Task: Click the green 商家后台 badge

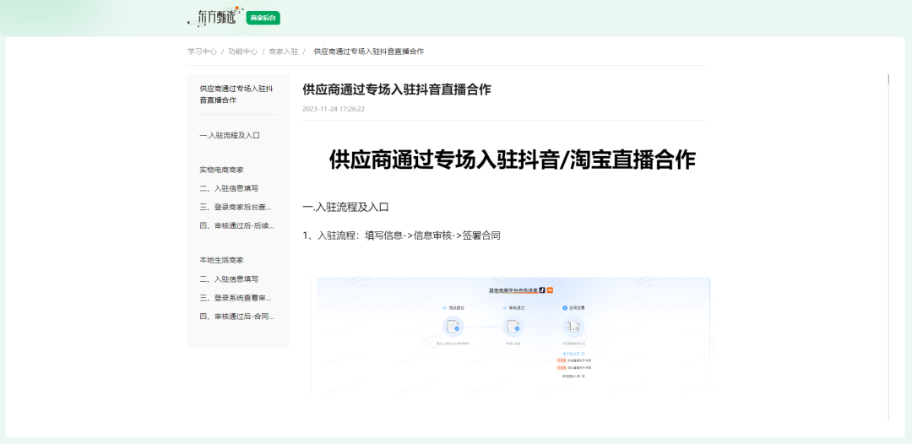Action: pos(263,18)
